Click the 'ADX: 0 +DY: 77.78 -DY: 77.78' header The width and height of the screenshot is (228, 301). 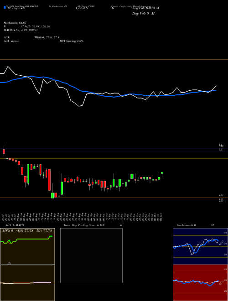click(27, 230)
